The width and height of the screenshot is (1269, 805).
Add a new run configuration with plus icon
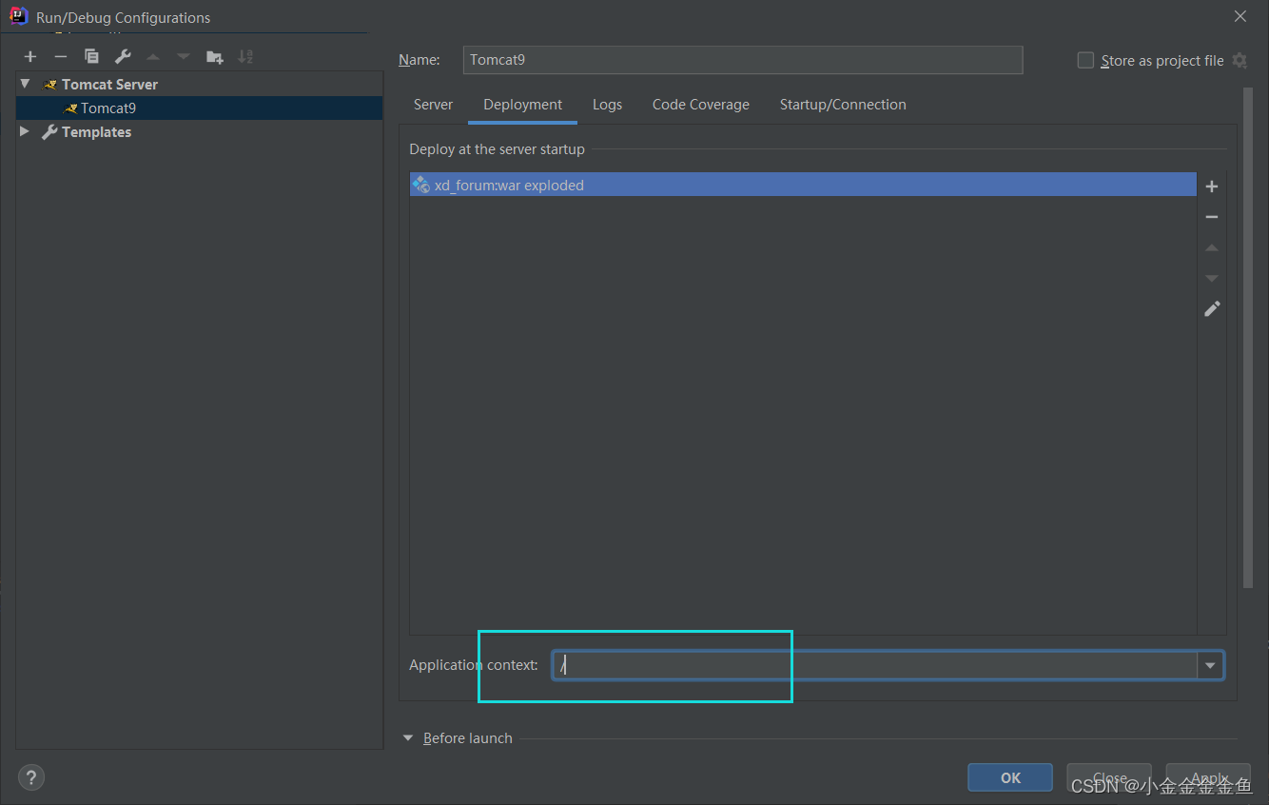[x=30, y=57]
